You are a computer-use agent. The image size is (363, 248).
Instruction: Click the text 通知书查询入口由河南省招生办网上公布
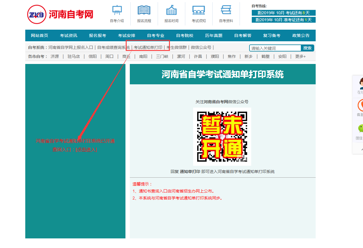[x=177, y=191]
